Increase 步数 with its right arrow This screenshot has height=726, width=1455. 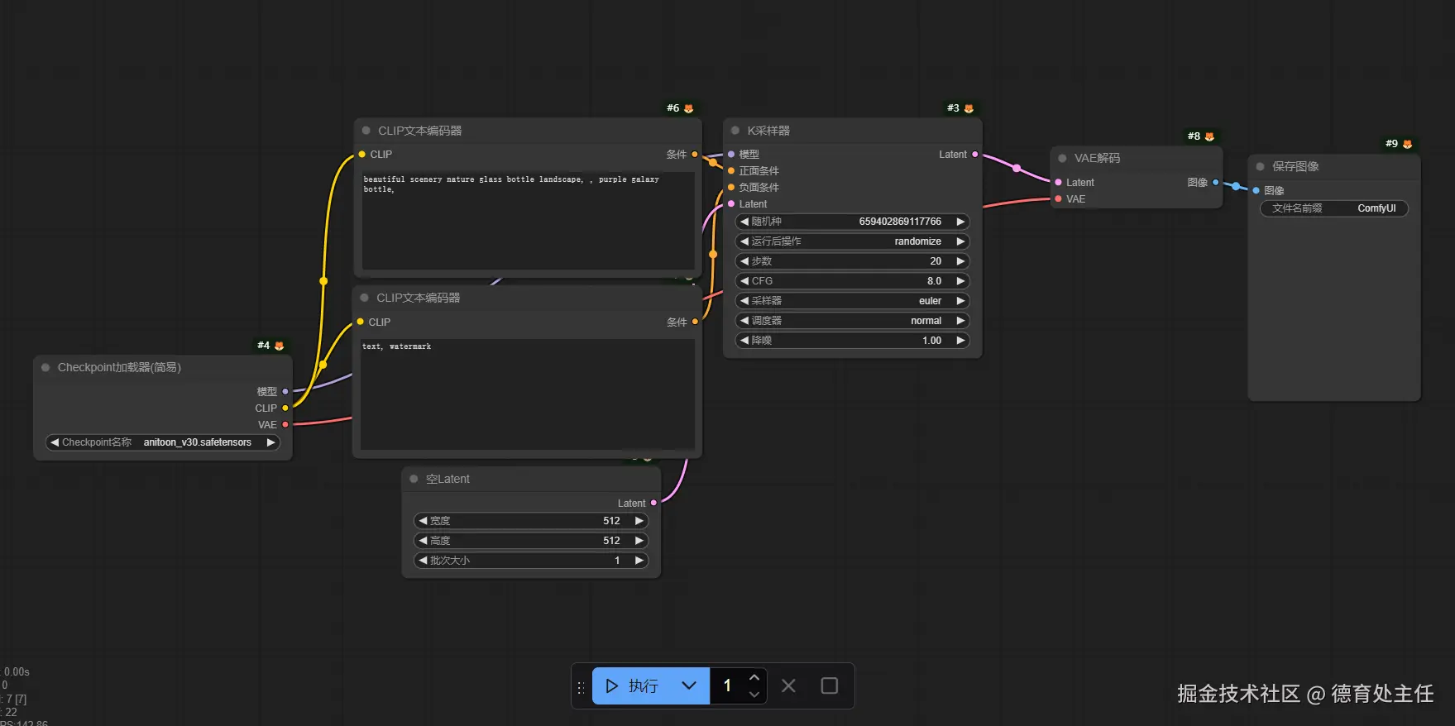(x=960, y=261)
